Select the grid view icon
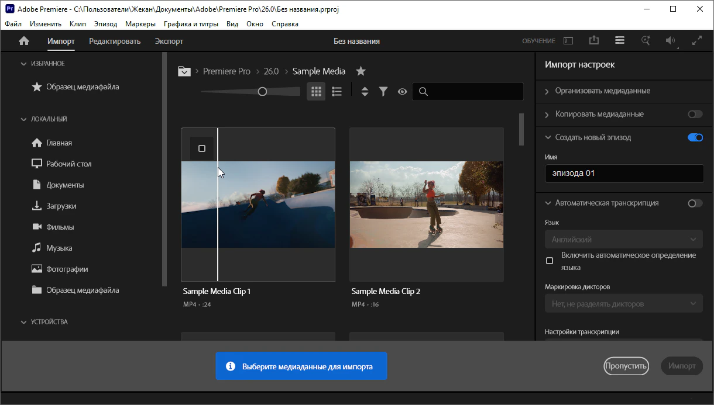This screenshot has height=405, width=714. (316, 92)
